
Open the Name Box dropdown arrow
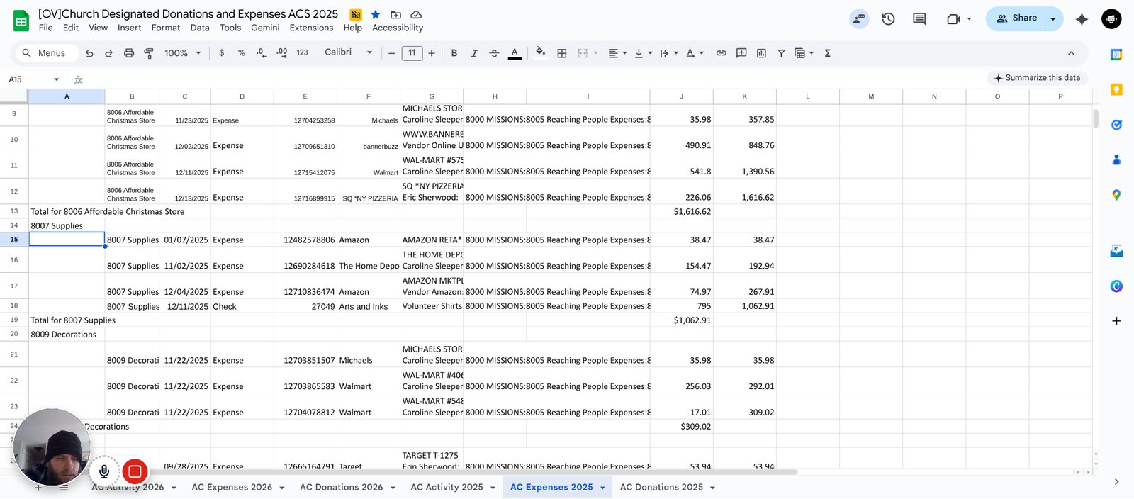click(57, 79)
